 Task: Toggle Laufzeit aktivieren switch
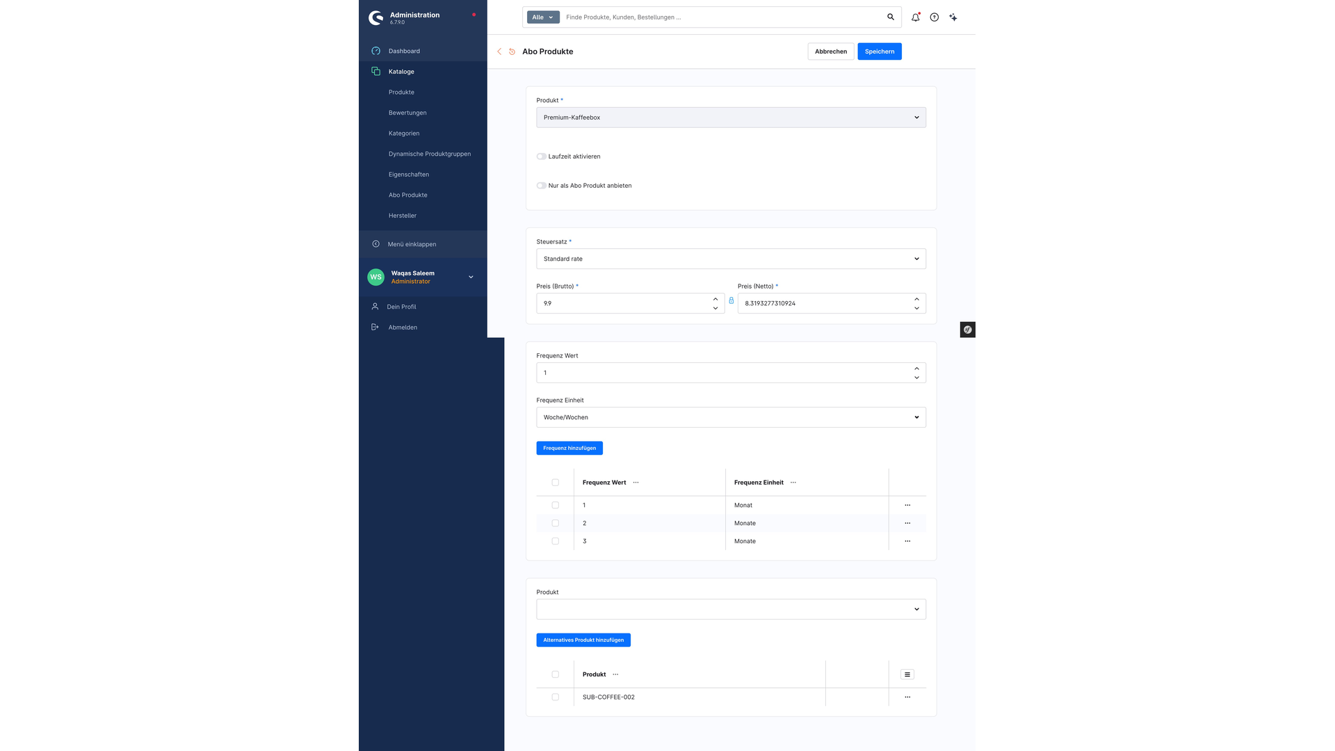(x=541, y=156)
